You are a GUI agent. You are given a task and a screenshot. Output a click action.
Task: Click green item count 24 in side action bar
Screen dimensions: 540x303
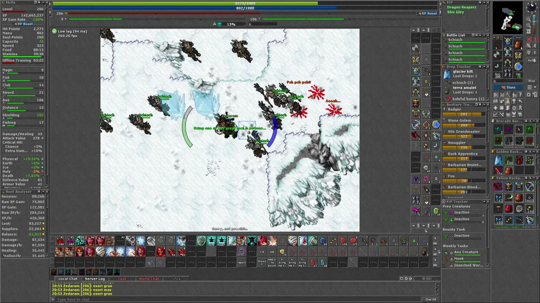436,211
